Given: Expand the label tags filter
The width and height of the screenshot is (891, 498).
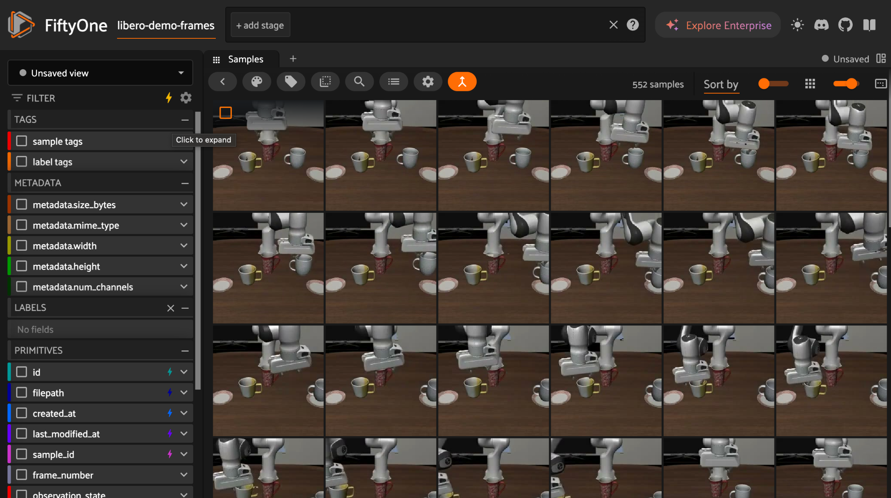Looking at the screenshot, I should [184, 162].
